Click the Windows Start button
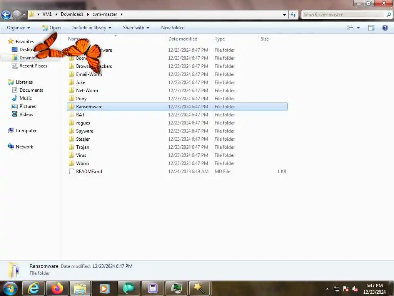 click(10, 288)
